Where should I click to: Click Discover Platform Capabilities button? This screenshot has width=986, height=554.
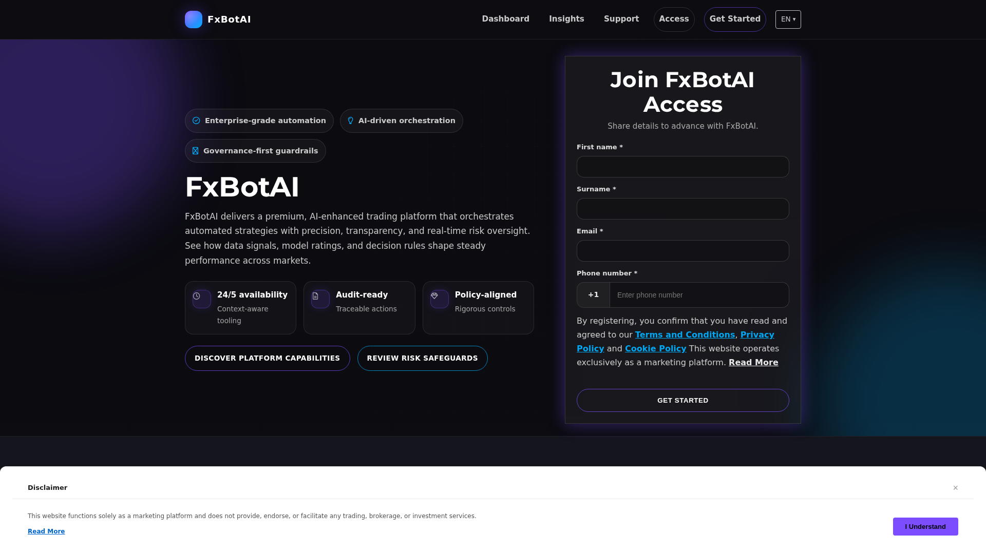(x=267, y=358)
